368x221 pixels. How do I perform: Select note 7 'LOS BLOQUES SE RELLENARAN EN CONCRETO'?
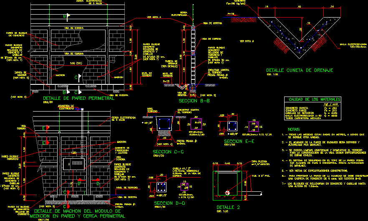(324, 185)
